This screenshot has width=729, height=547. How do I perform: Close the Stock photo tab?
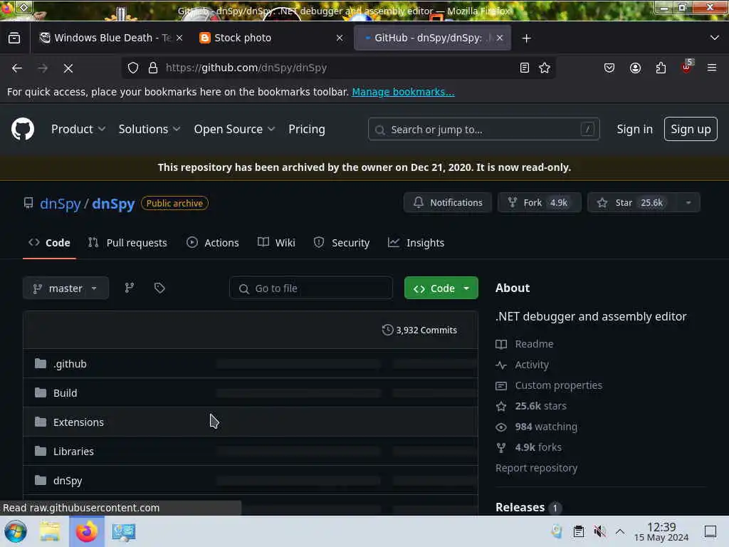point(340,38)
